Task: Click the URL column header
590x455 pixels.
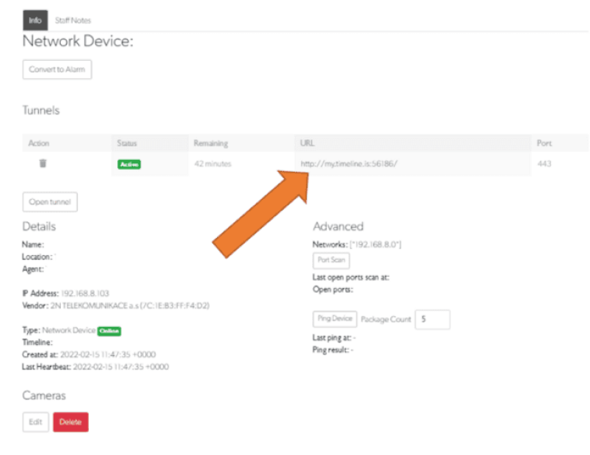Action: (x=307, y=144)
